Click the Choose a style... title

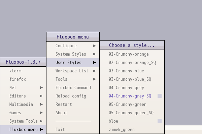(132, 45)
